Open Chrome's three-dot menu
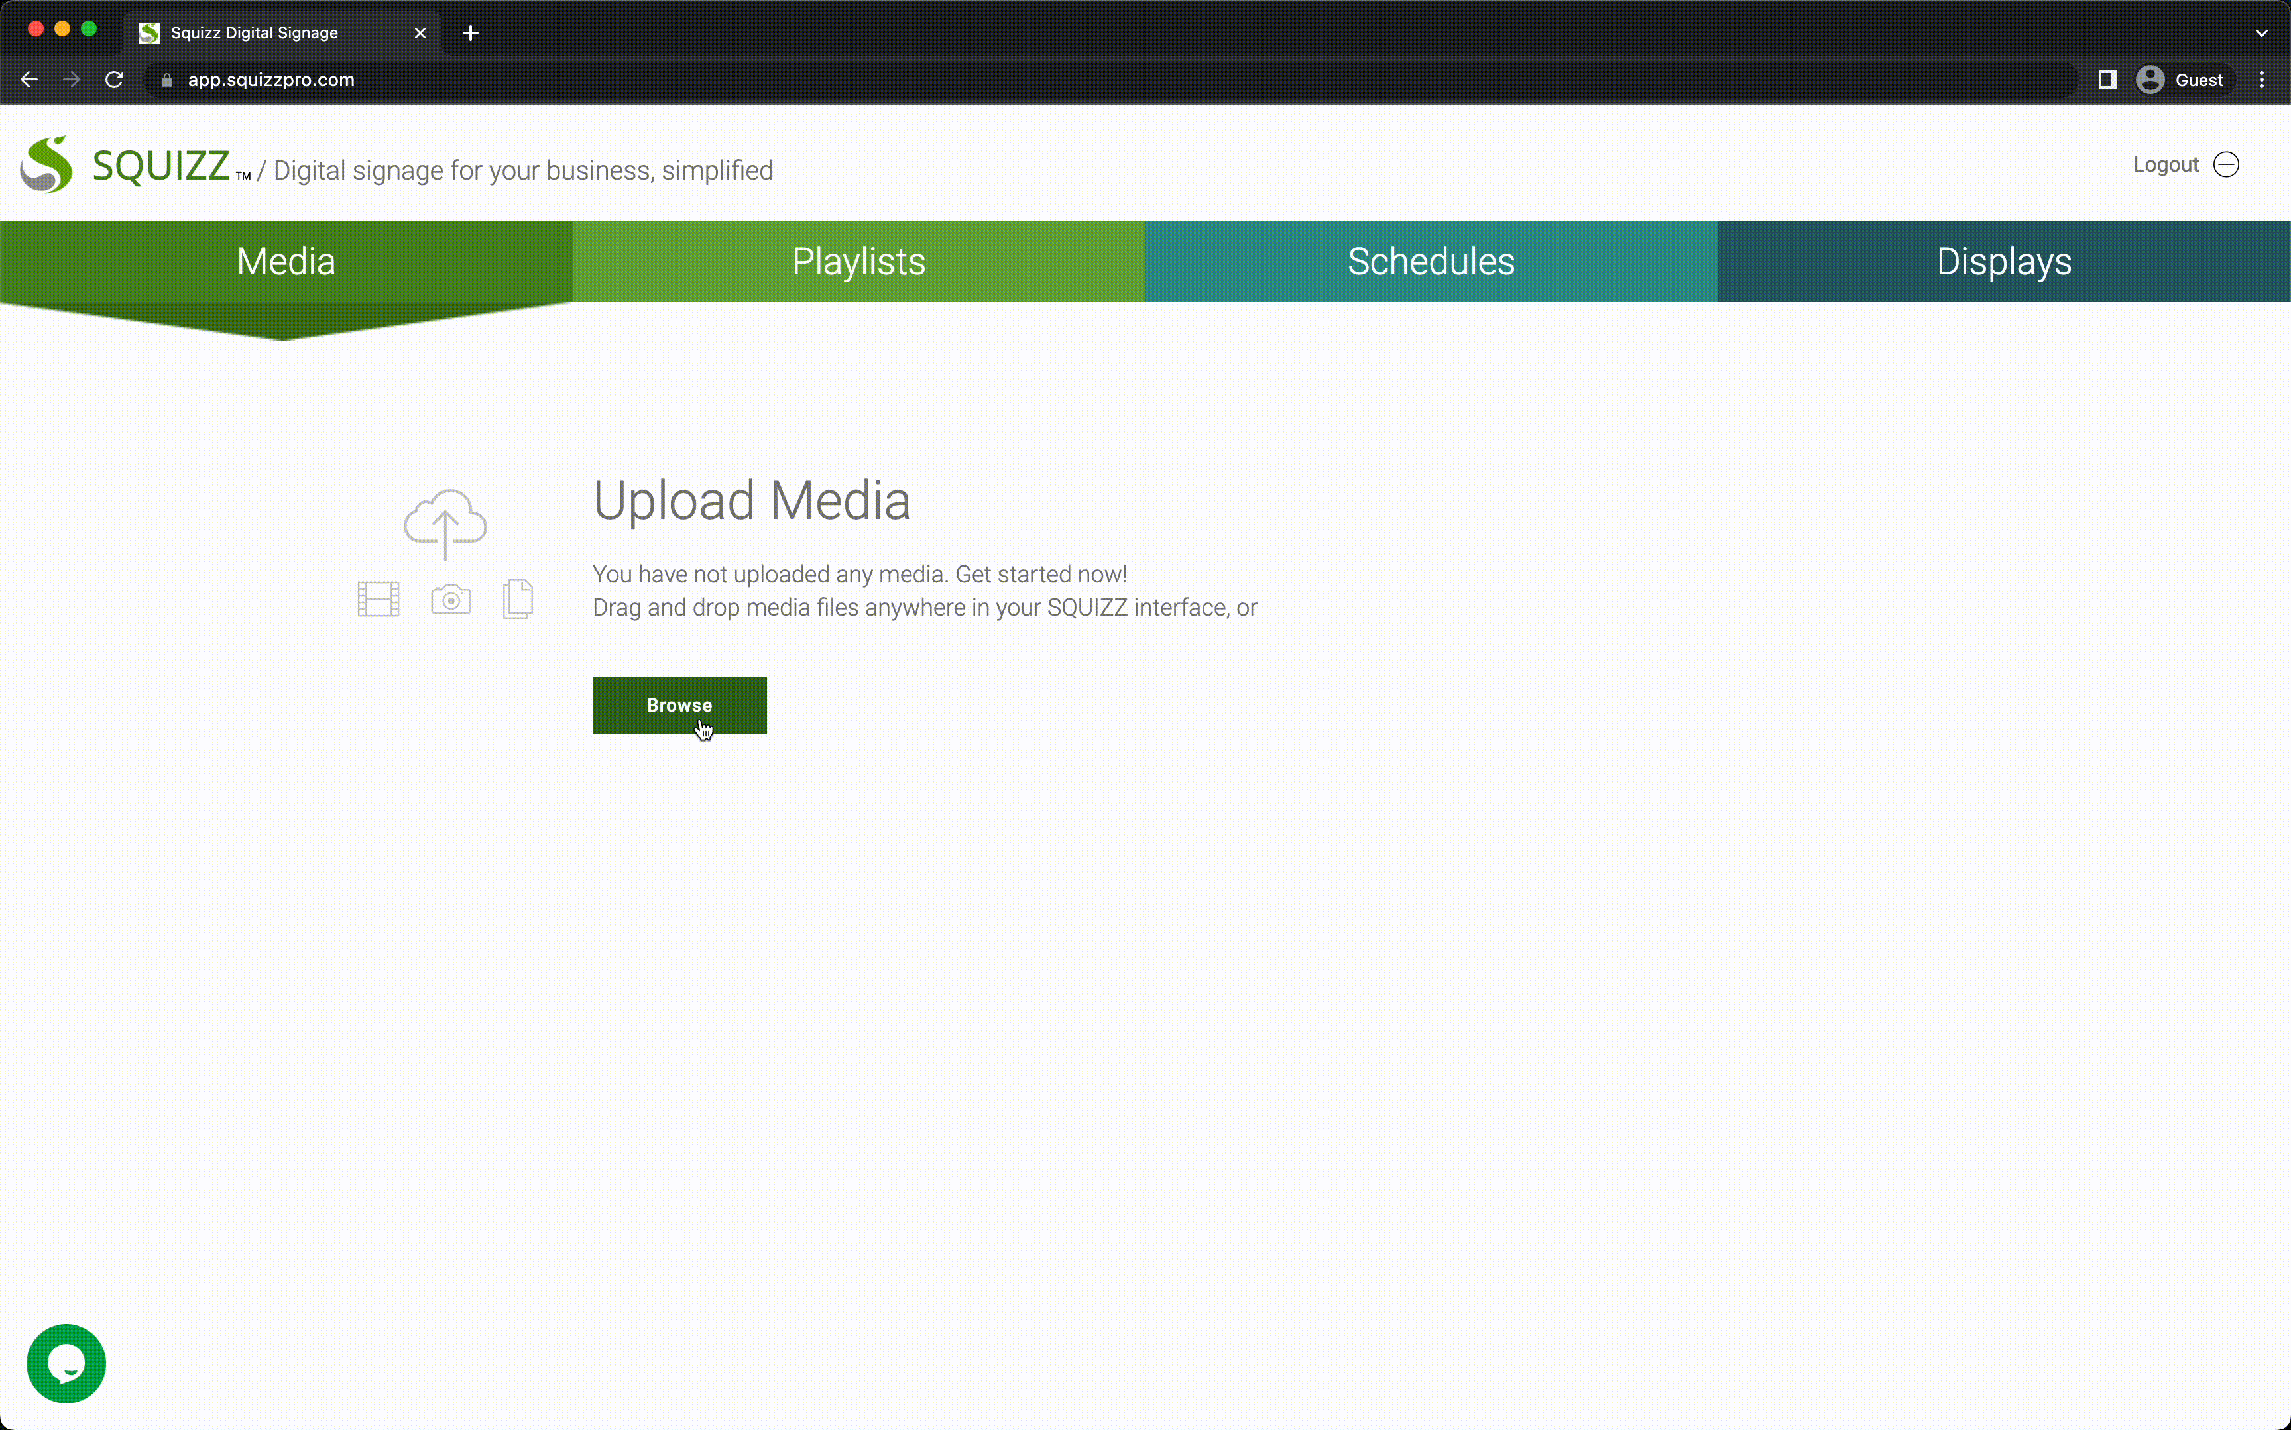Image resolution: width=2291 pixels, height=1430 pixels. coord(2262,80)
